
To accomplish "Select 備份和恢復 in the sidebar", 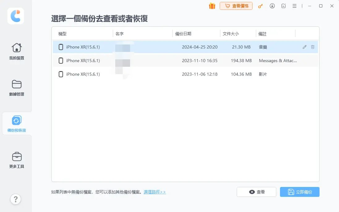I will point(16,123).
